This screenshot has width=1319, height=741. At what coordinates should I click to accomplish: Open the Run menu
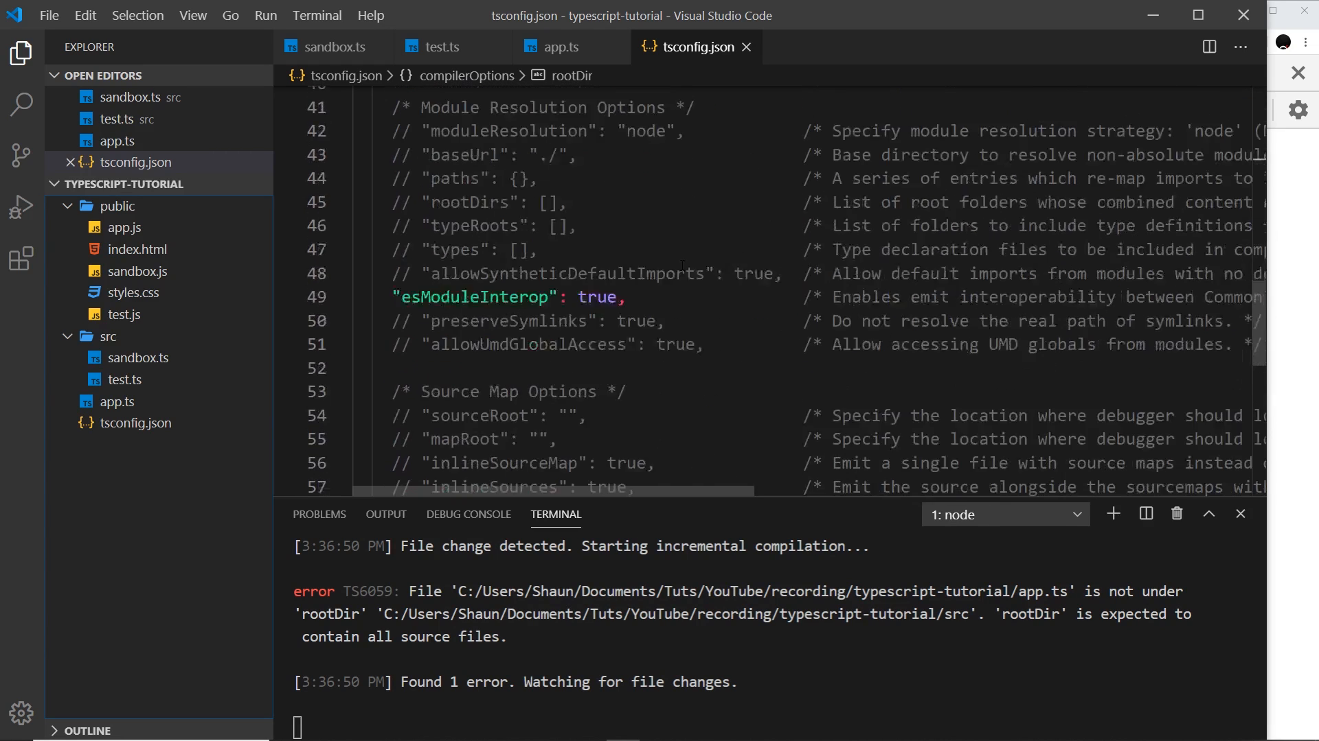(265, 15)
